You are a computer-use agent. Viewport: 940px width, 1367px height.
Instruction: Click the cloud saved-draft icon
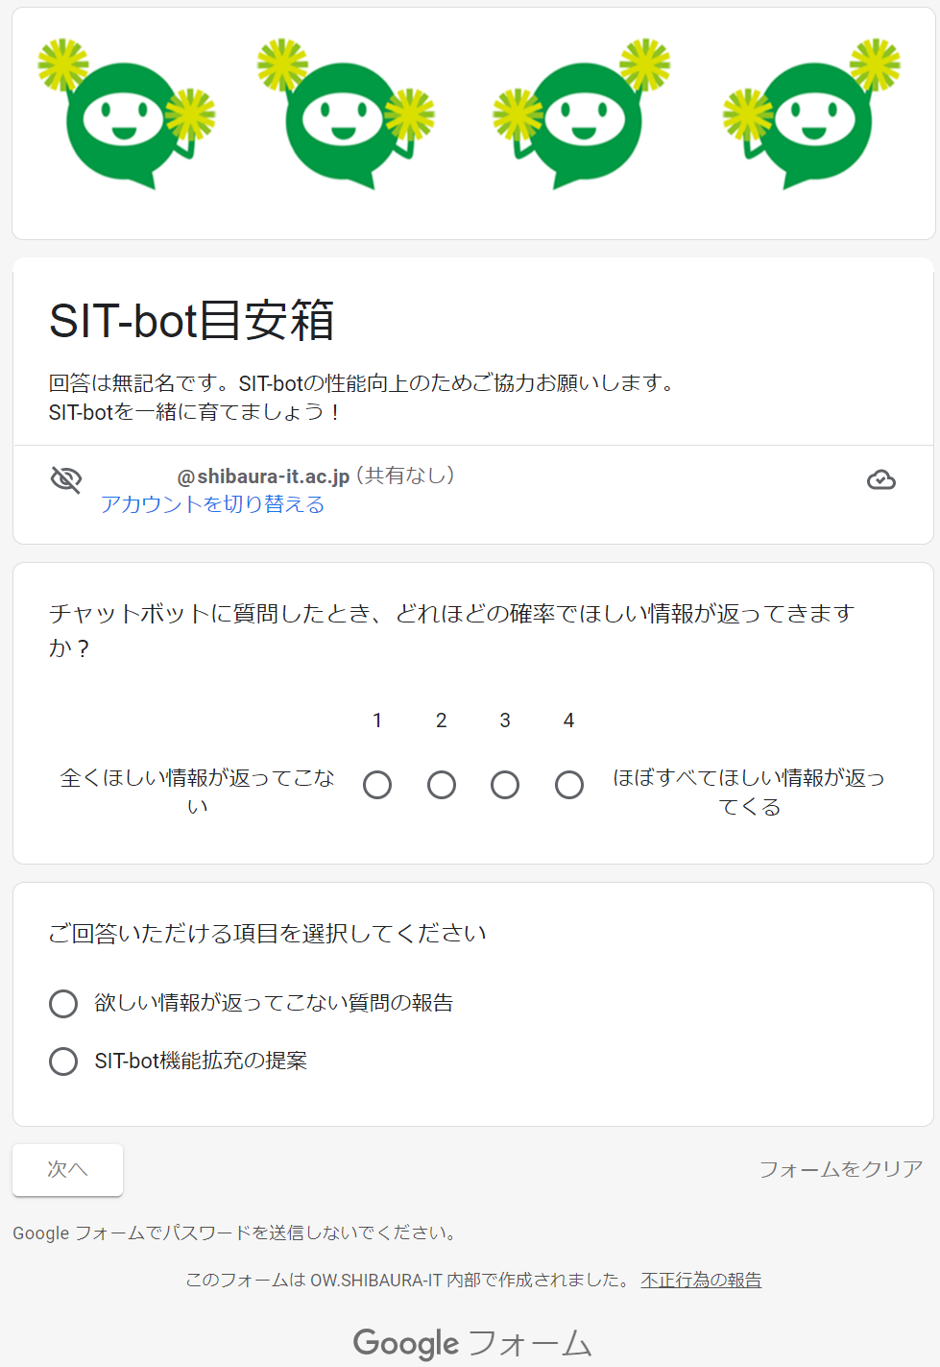[880, 479]
